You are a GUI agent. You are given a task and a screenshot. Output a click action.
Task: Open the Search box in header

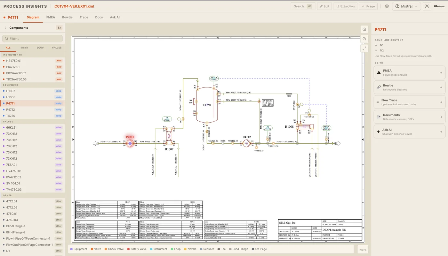point(302,6)
